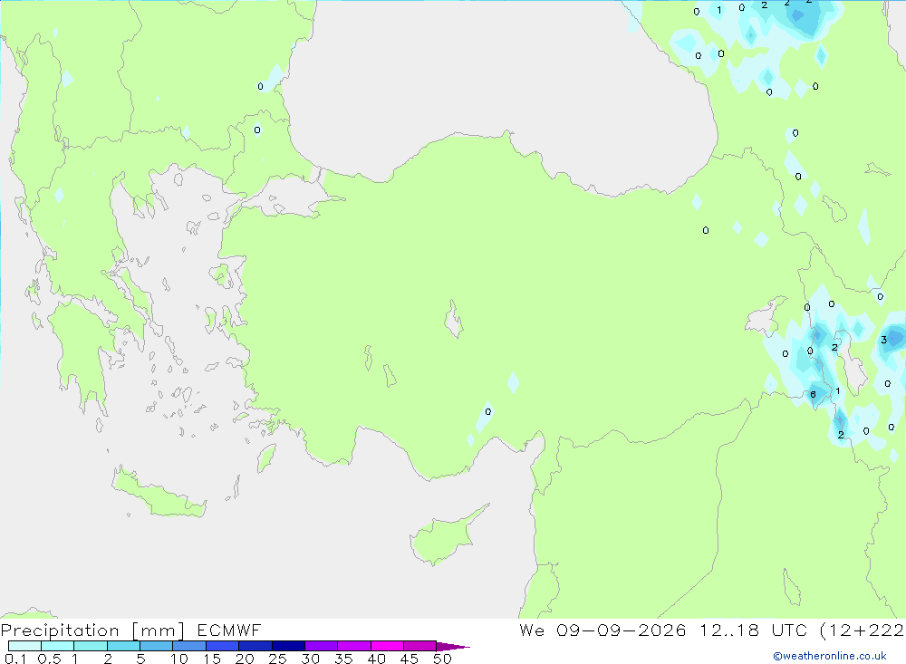Click the Precipitation [mm] title label

[x=92, y=630]
